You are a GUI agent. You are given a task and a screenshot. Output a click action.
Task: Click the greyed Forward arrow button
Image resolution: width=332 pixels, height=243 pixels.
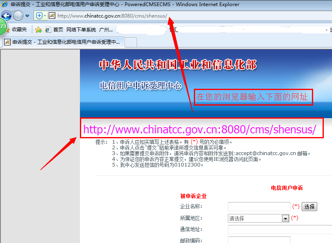click(18, 16)
